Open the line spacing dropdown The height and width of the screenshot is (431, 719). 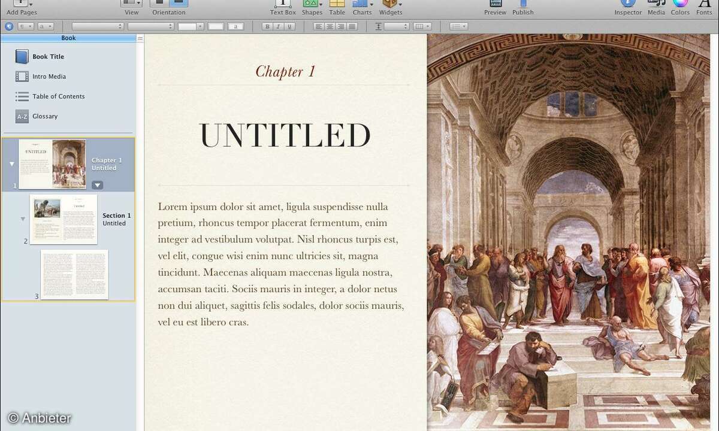tap(397, 26)
